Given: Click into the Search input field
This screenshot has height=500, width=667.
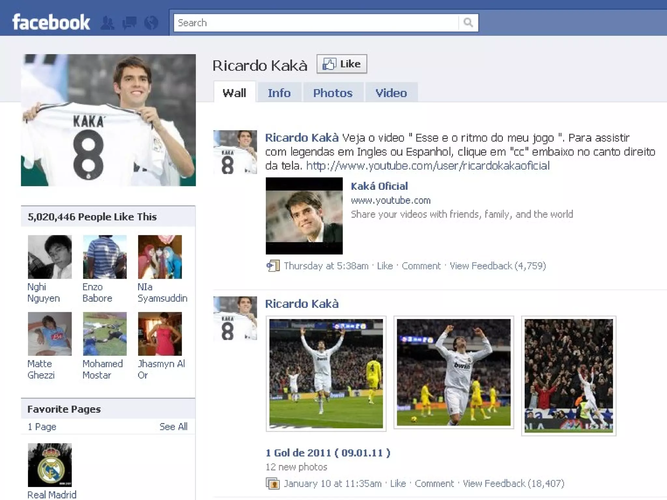Looking at the screenshot, I should (x=316, y=23).
